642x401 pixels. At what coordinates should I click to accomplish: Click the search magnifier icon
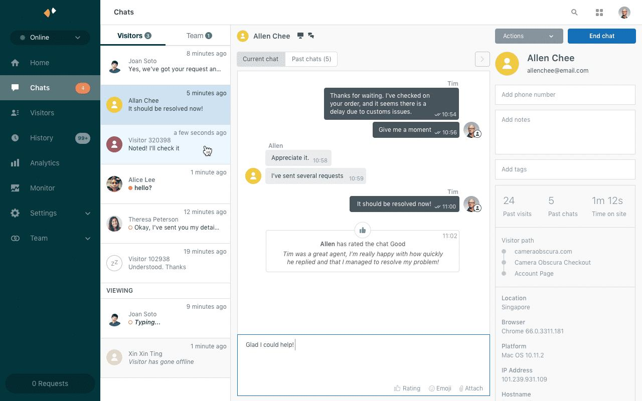[x=574, y=13]
